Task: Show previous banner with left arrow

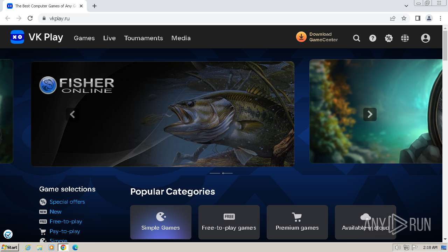Action: tap(72, 114)
